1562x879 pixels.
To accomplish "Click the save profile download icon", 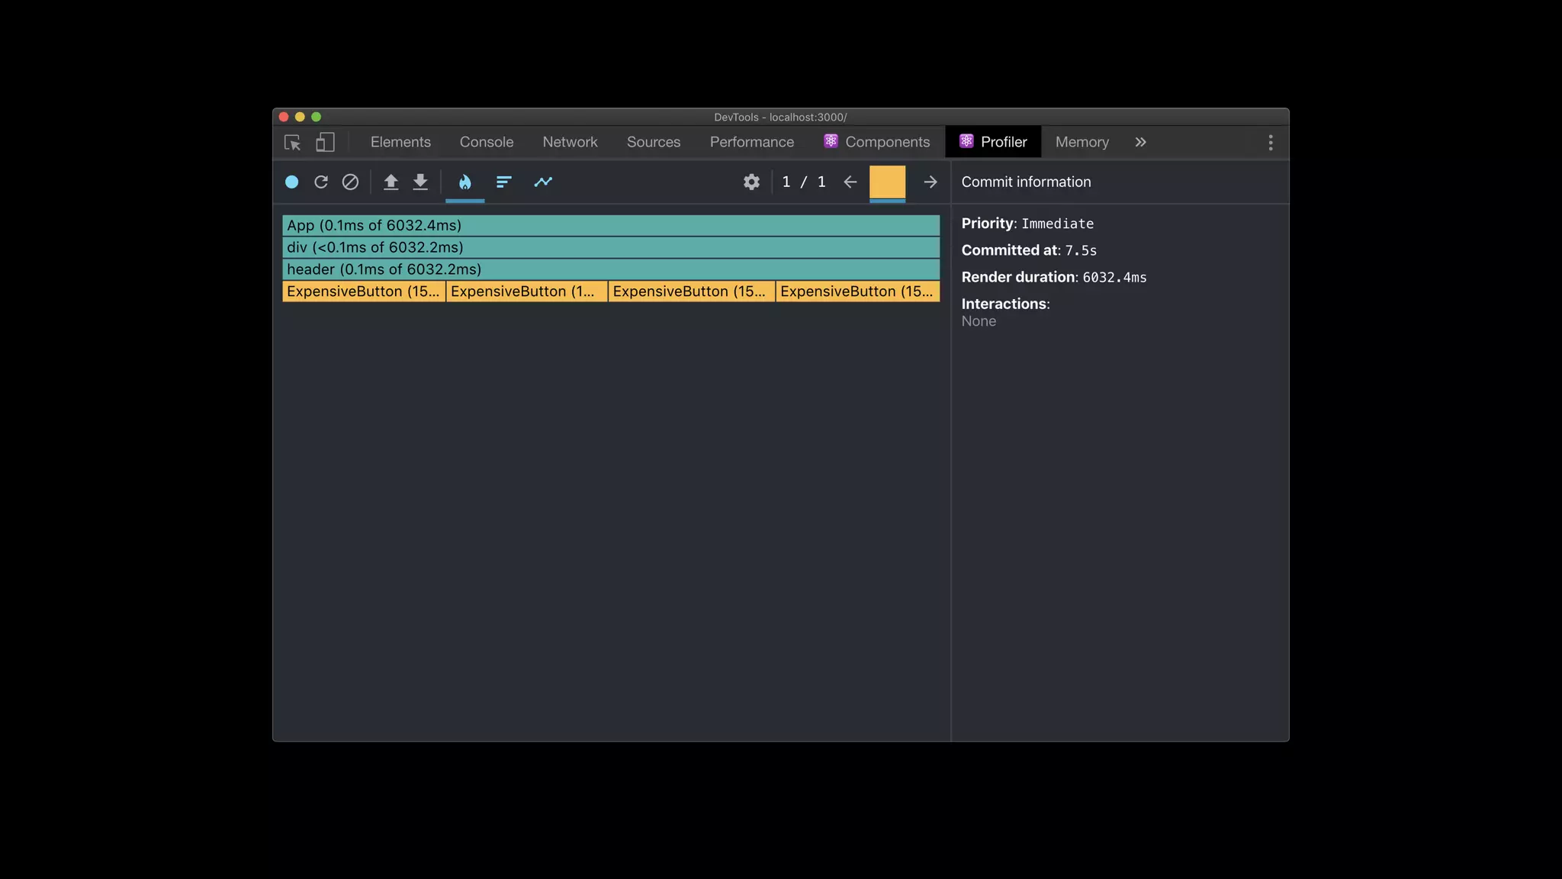I will (420, 182).
